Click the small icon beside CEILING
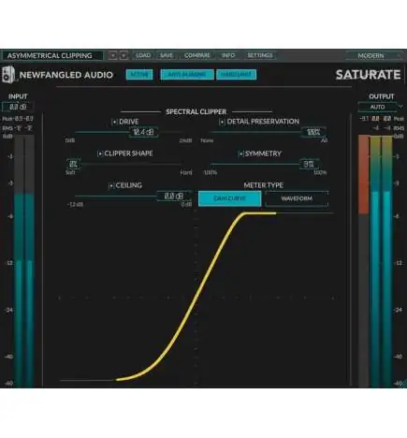This screenshot has width=407, height=438. coord(111,185)
